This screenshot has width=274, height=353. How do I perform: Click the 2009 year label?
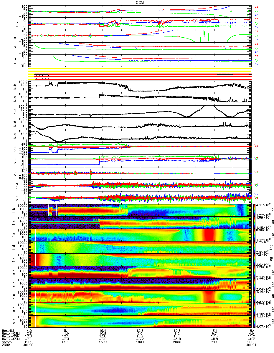point(6,345)
